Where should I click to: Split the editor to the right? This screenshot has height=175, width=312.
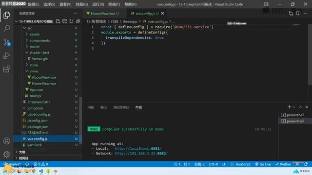(x=298, y=13)
